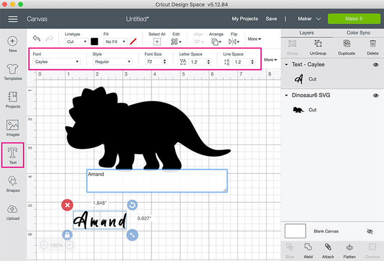Viewport: 384px width, 261px height.
Task: Open the Projects panel
Action: [13, 100]
